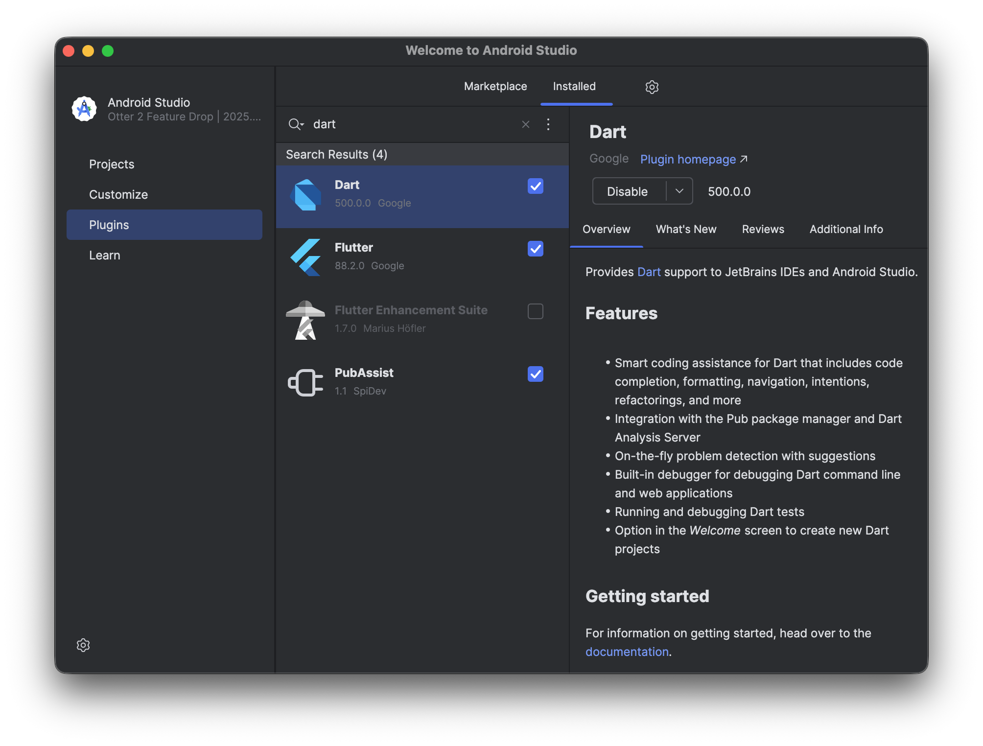Open the plugin settings gear beside Installed
983x746 pixels.
coord(652,87)
